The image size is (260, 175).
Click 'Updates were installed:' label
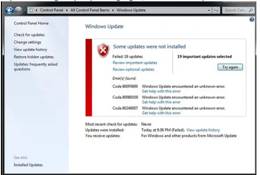click(x=105, y=130)
